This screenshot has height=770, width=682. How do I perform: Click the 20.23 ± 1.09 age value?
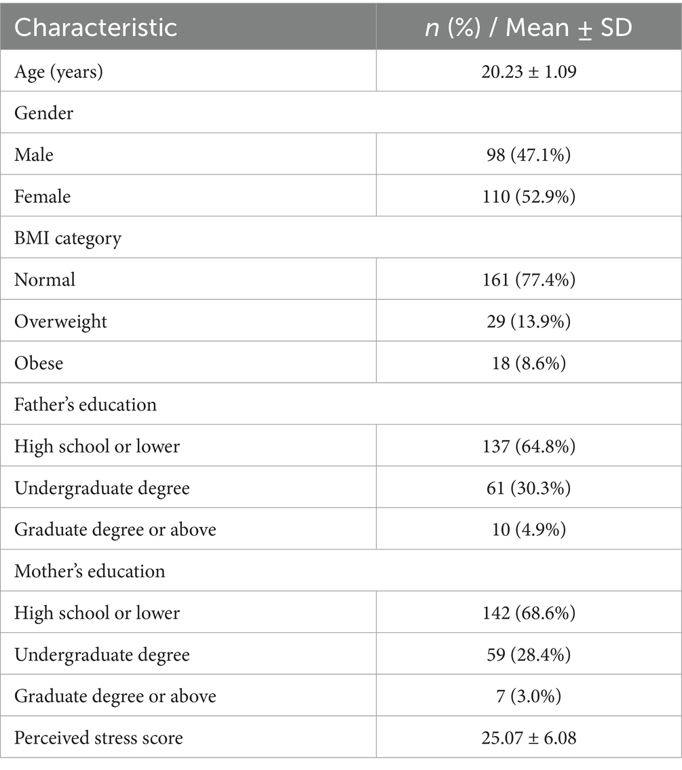coord(529,71)
